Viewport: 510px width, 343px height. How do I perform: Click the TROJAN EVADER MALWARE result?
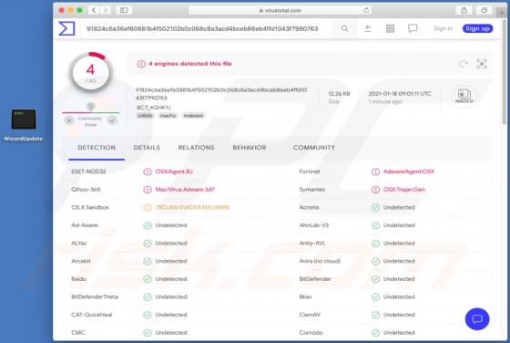[192, 207]
